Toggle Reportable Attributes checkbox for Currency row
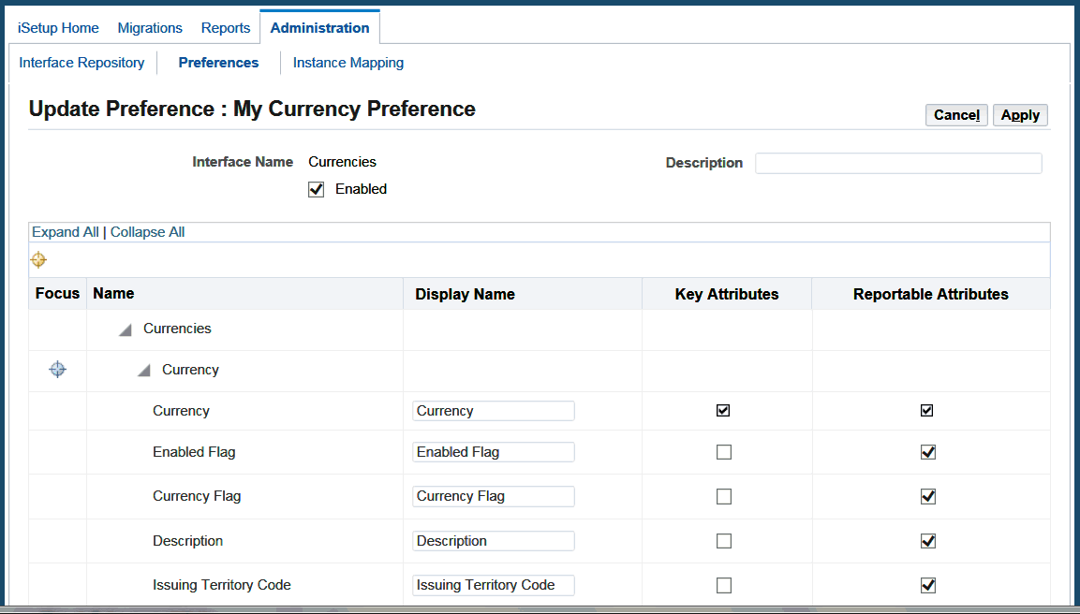 click(x=927, y=410)
